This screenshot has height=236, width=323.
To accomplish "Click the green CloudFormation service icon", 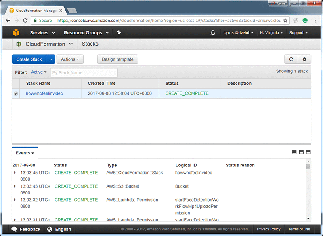I will (x=19, y=44).
